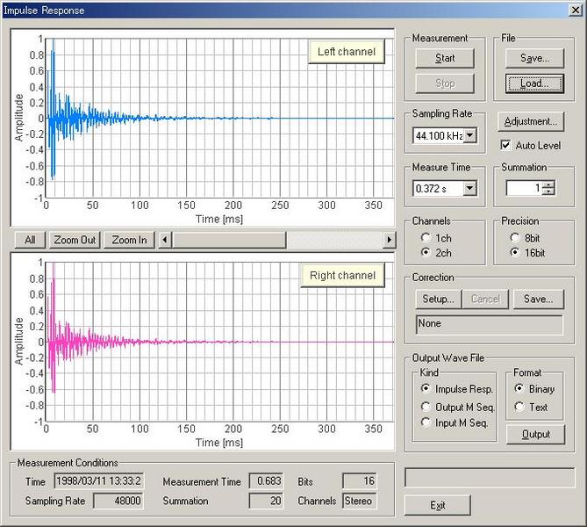Viewport: 587px width, 527px height.
Task: Click the Correction field showing None
Action: tap(490, 324)
